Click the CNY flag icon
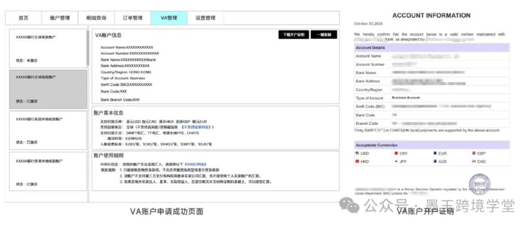The width and height of the screenshot is (532, 227). coord(396,153)
